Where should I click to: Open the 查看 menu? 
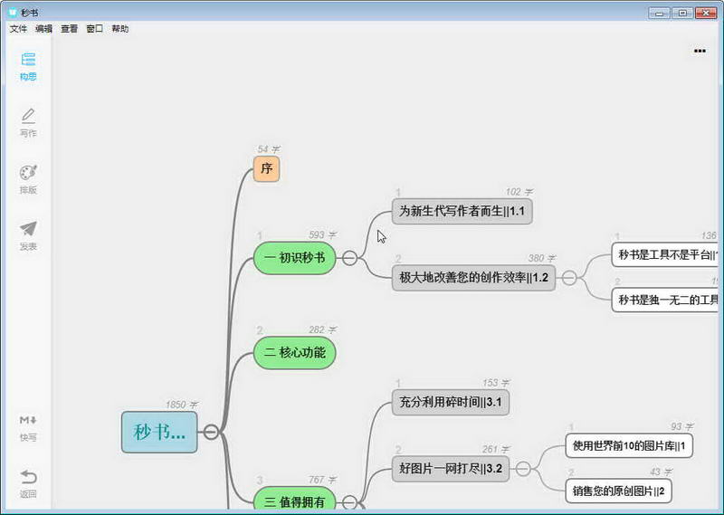(x=70, y=29)
